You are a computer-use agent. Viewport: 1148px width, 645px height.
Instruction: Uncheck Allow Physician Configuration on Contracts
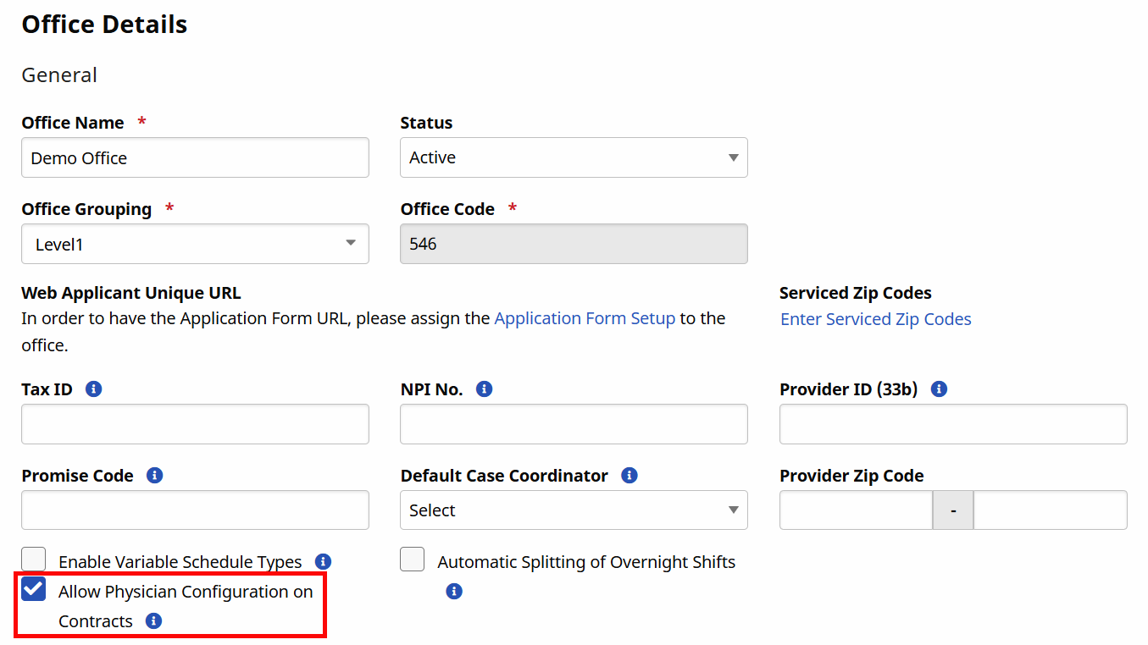(33, 588)
